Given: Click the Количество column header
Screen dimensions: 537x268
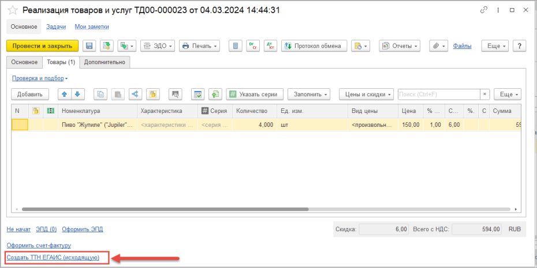Looking at the screenshot, I should pos(255,111).
